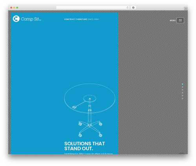Image resolution: width=196 pixels, height=166 pixels.
Task: Reload the page via browser refresh icon
Action: (127, 7)
